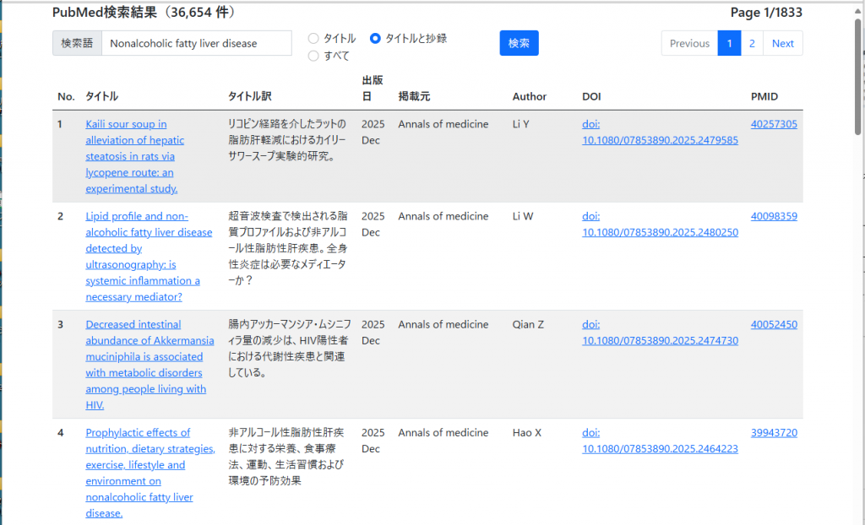Screen dimensions: 865x525
Task: Jump to page 2 of results
Action: [752, 43]
